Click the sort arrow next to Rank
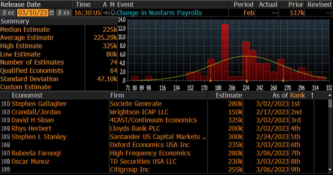Image resolution: width=333 pixels, height=175 pixels. tap(312, 95)
